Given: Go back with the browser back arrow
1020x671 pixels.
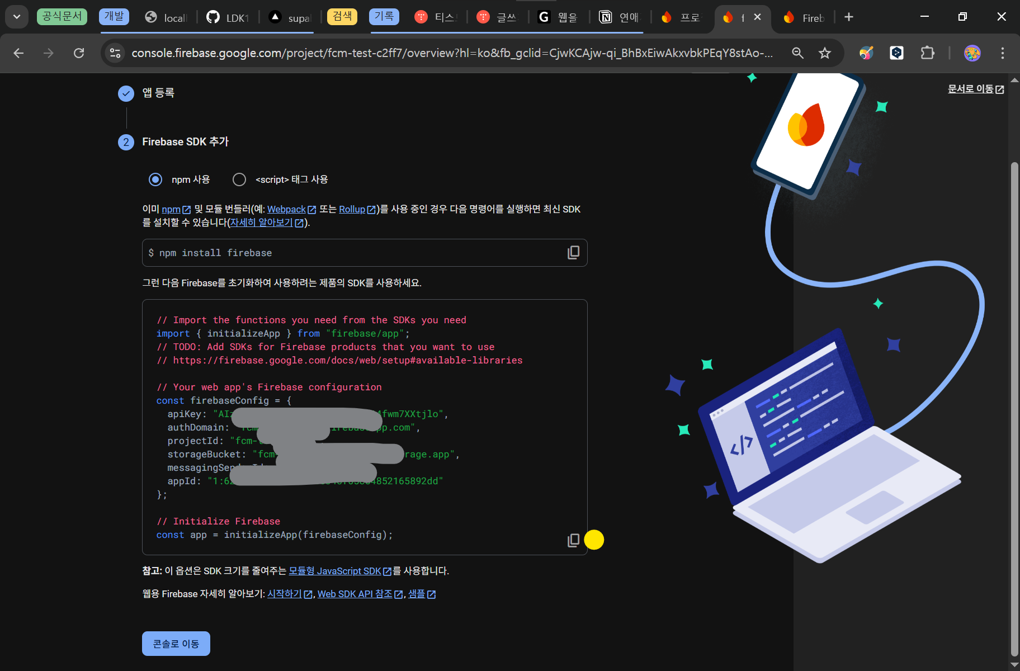Looking at the screenshot, I should point(18,53).
